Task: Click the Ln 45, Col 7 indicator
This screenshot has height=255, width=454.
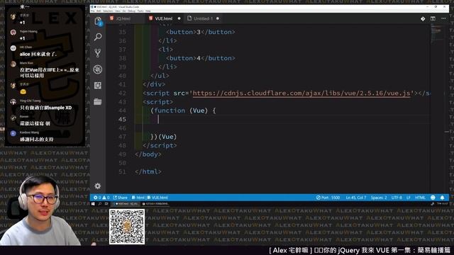Action: [356, 198]
